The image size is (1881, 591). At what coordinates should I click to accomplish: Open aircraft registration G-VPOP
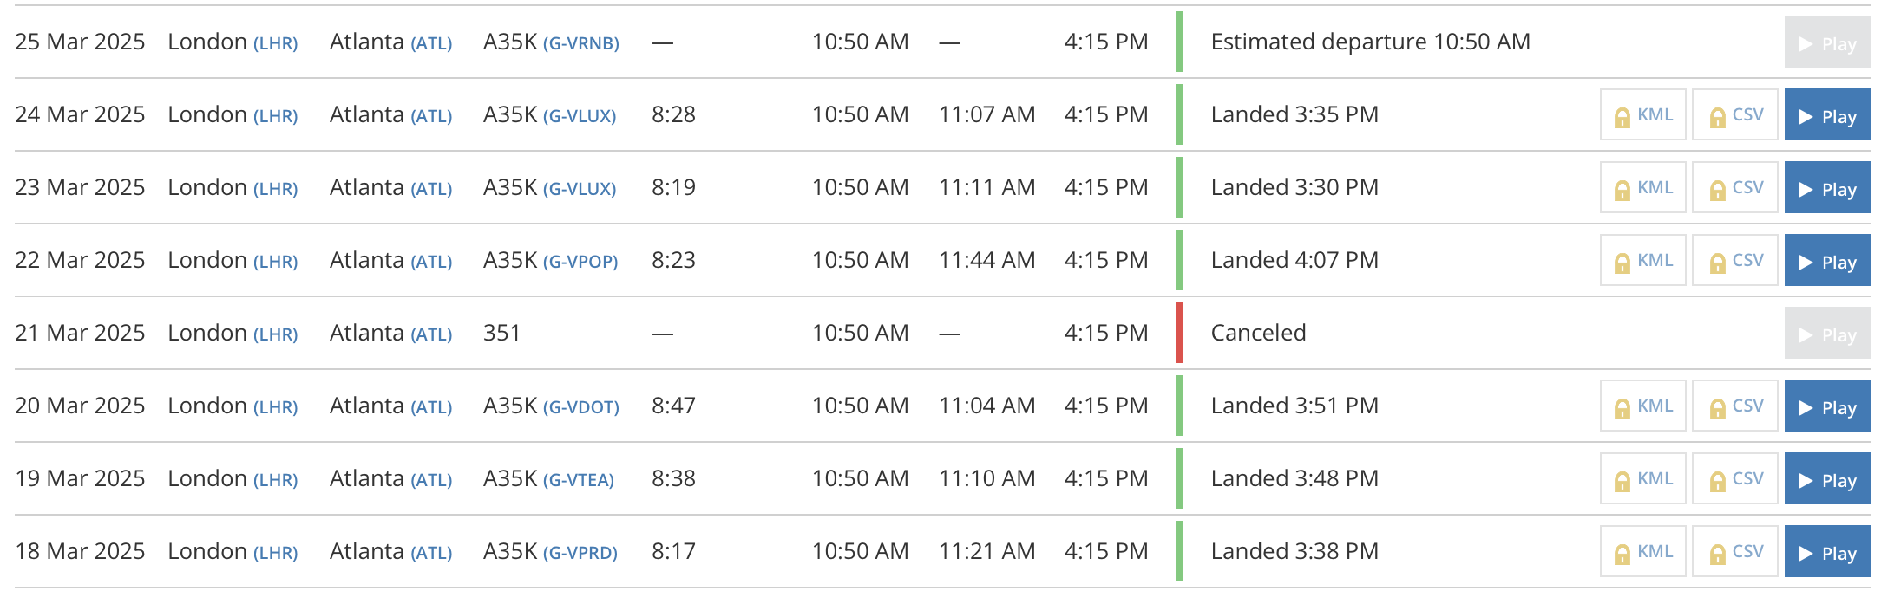[580, 260]
